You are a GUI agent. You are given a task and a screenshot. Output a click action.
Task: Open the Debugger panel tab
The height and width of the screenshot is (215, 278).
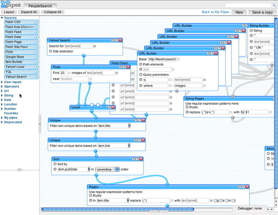pos(250,208)
